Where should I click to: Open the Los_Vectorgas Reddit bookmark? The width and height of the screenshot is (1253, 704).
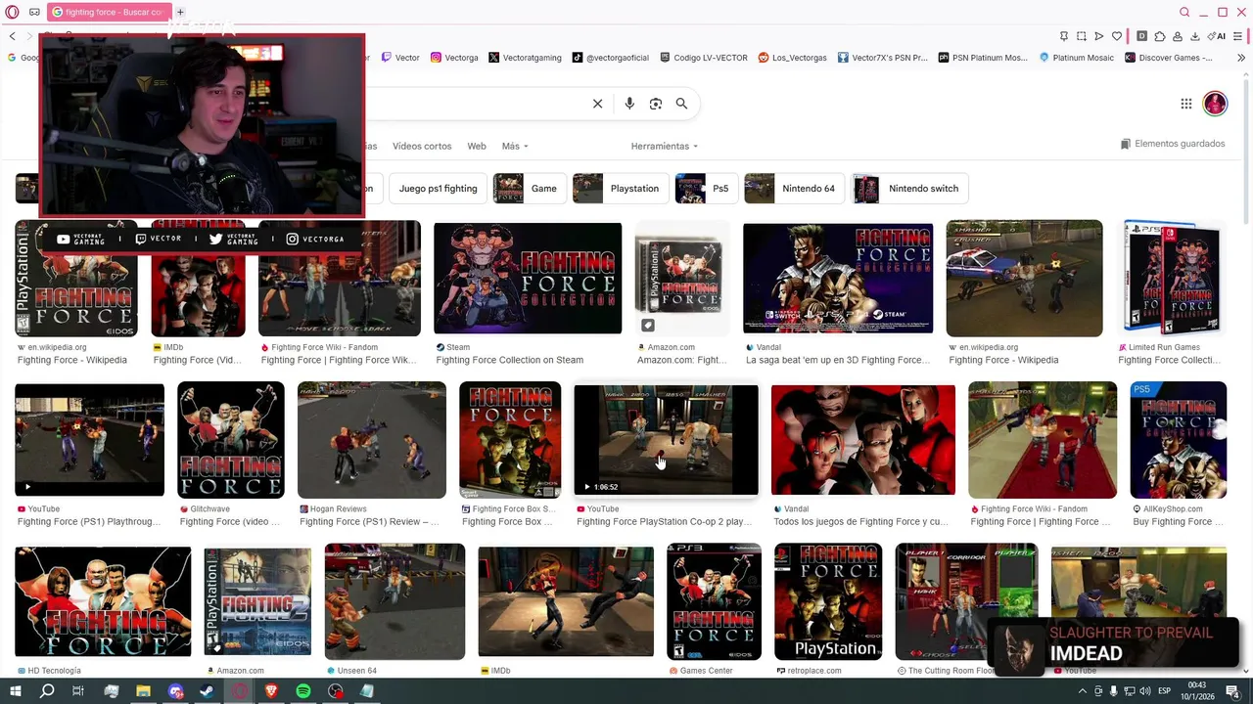pyautogui.click(x=793, y=58)
